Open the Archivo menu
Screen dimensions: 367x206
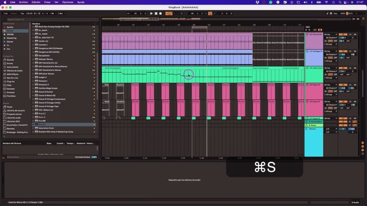23,2
